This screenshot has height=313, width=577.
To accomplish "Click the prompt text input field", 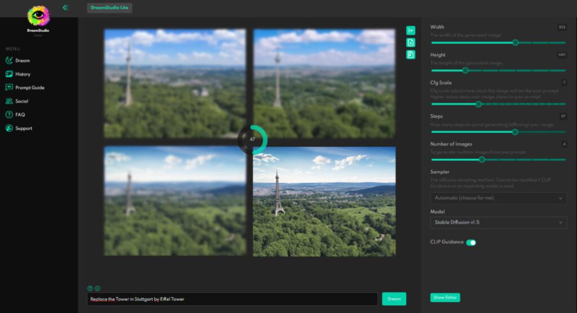I will click(232, 299).
